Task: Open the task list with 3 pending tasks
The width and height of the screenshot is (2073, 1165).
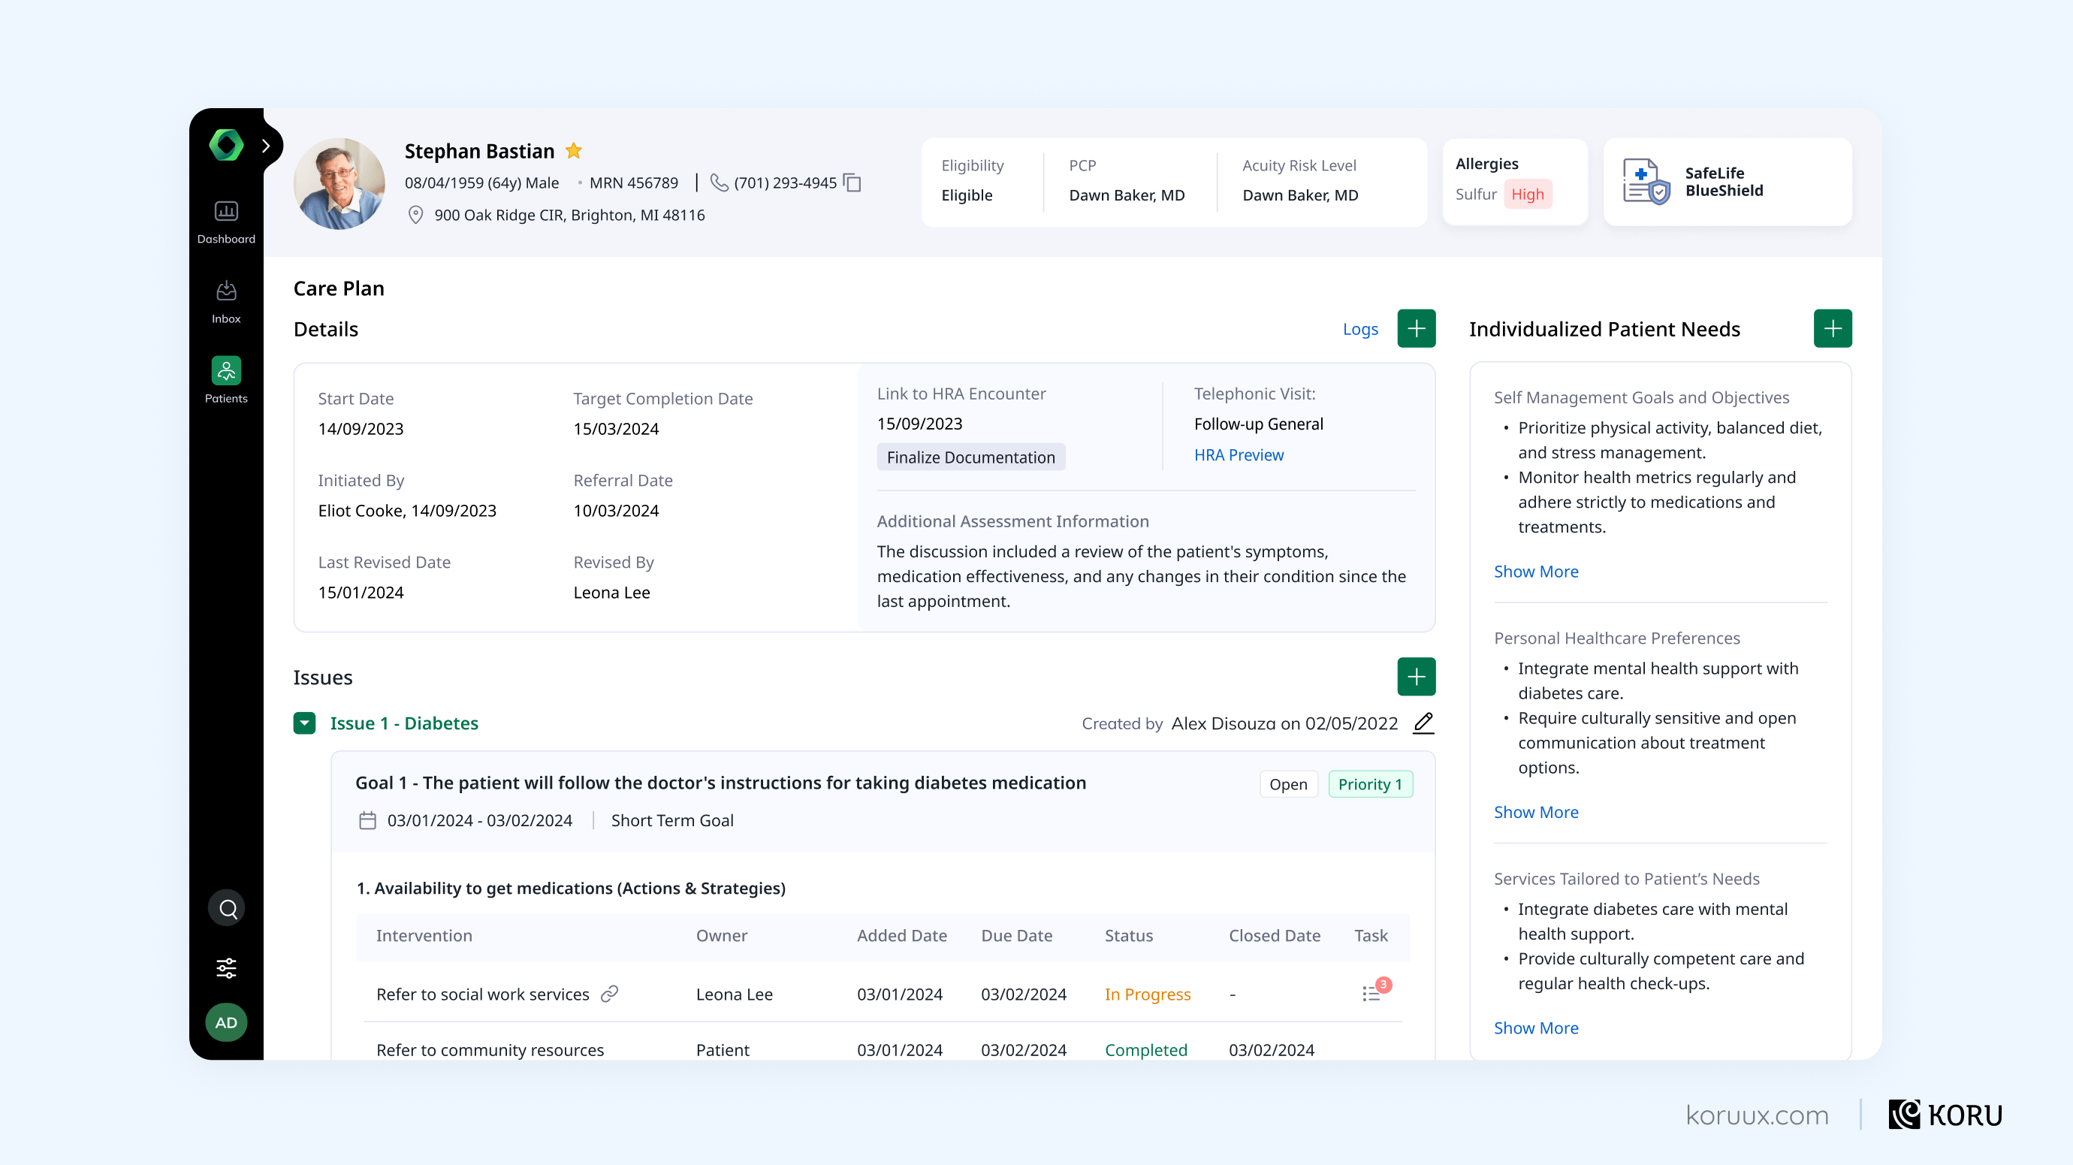Action: coord(1372,994)
